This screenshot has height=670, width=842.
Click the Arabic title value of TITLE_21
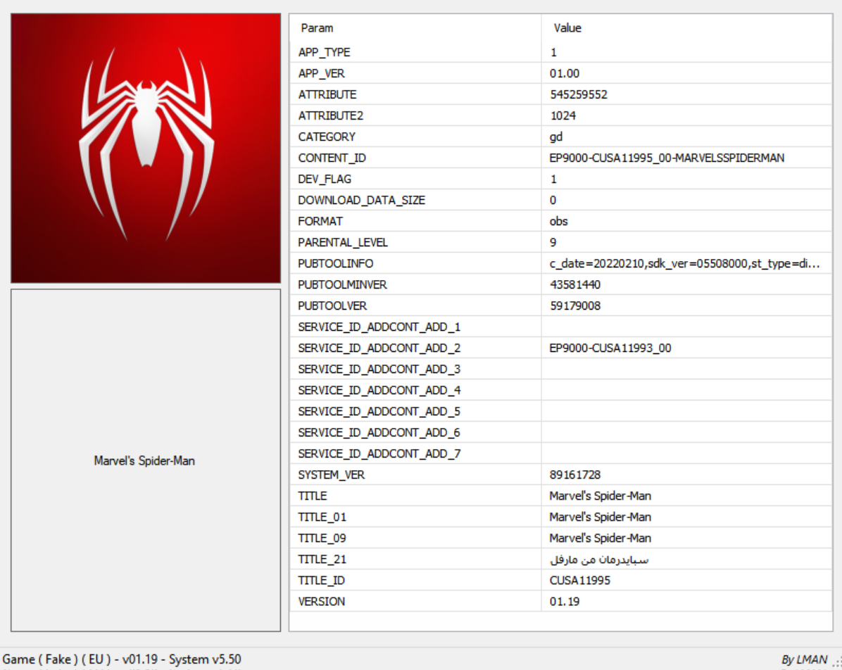(599, 560)
